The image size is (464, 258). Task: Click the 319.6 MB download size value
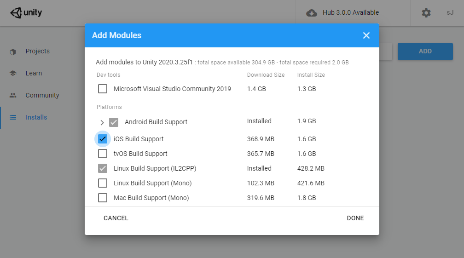pyautogui.click(x=261, y=198)
